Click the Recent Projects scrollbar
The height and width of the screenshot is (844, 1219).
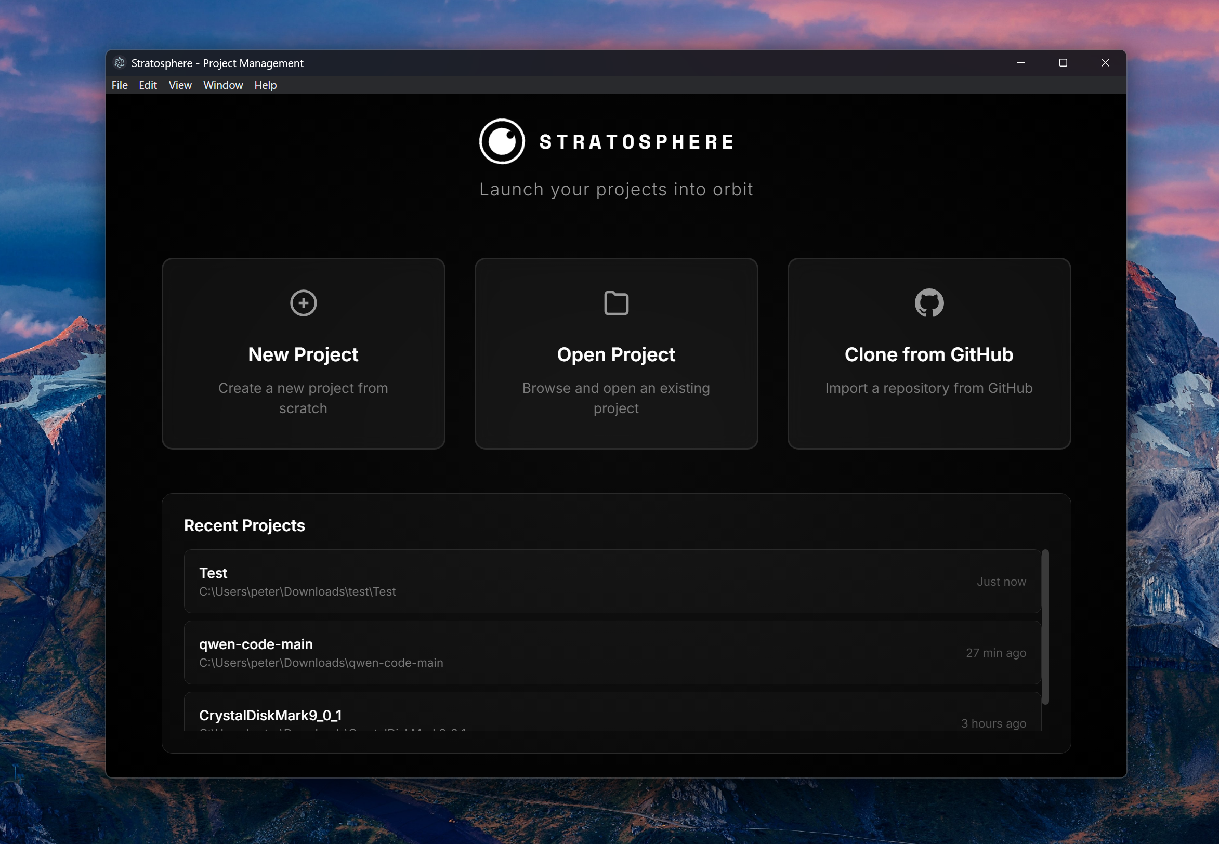(x=1044, y=627)
